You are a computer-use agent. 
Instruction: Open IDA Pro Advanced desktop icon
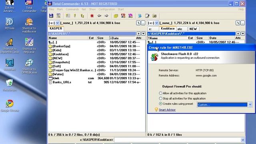pos(10,6)
